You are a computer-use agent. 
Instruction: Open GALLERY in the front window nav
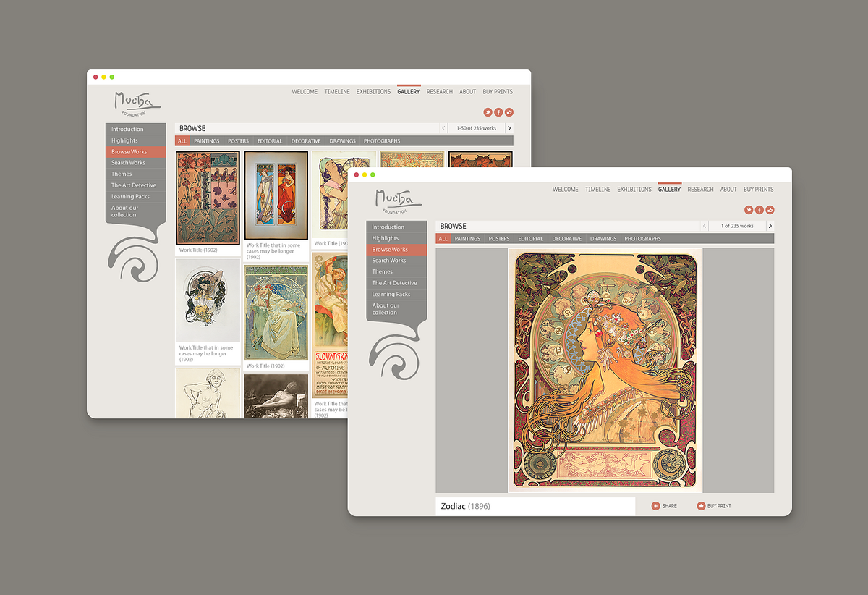tap(670, 190)
